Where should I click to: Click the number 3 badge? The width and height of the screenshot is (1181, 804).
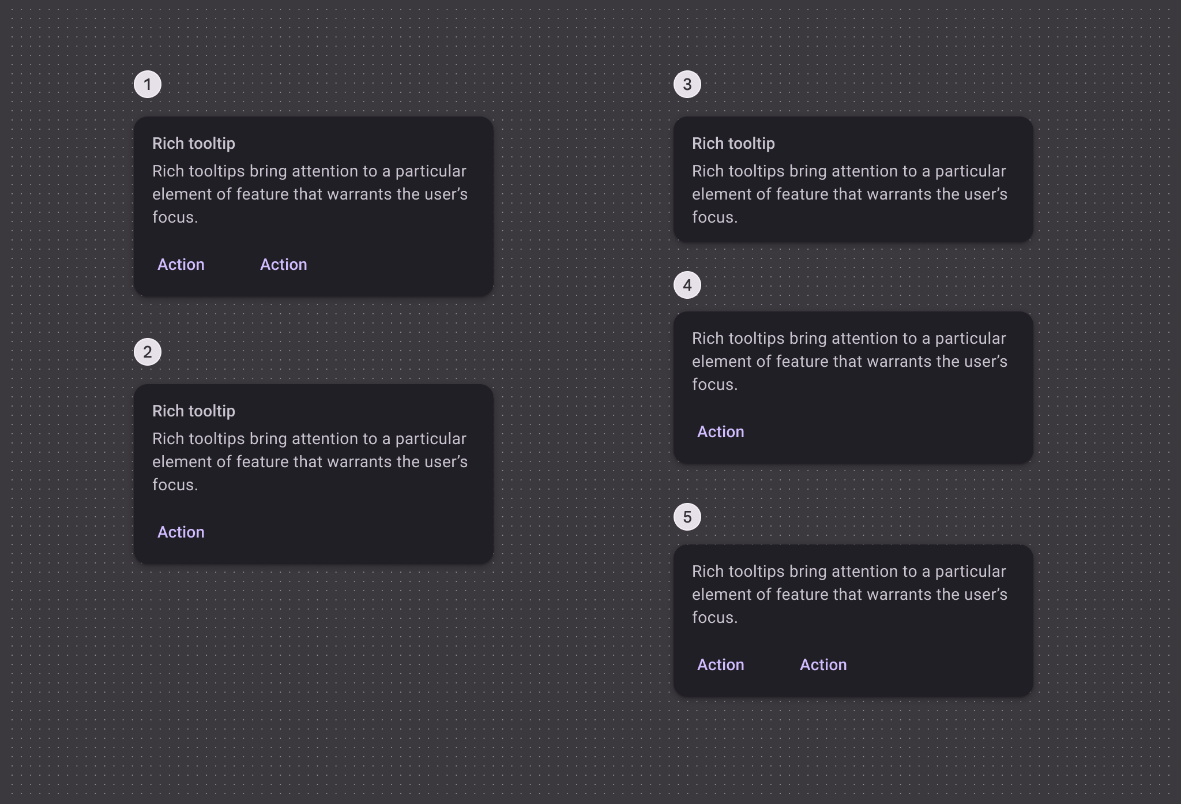click(687, 84)
